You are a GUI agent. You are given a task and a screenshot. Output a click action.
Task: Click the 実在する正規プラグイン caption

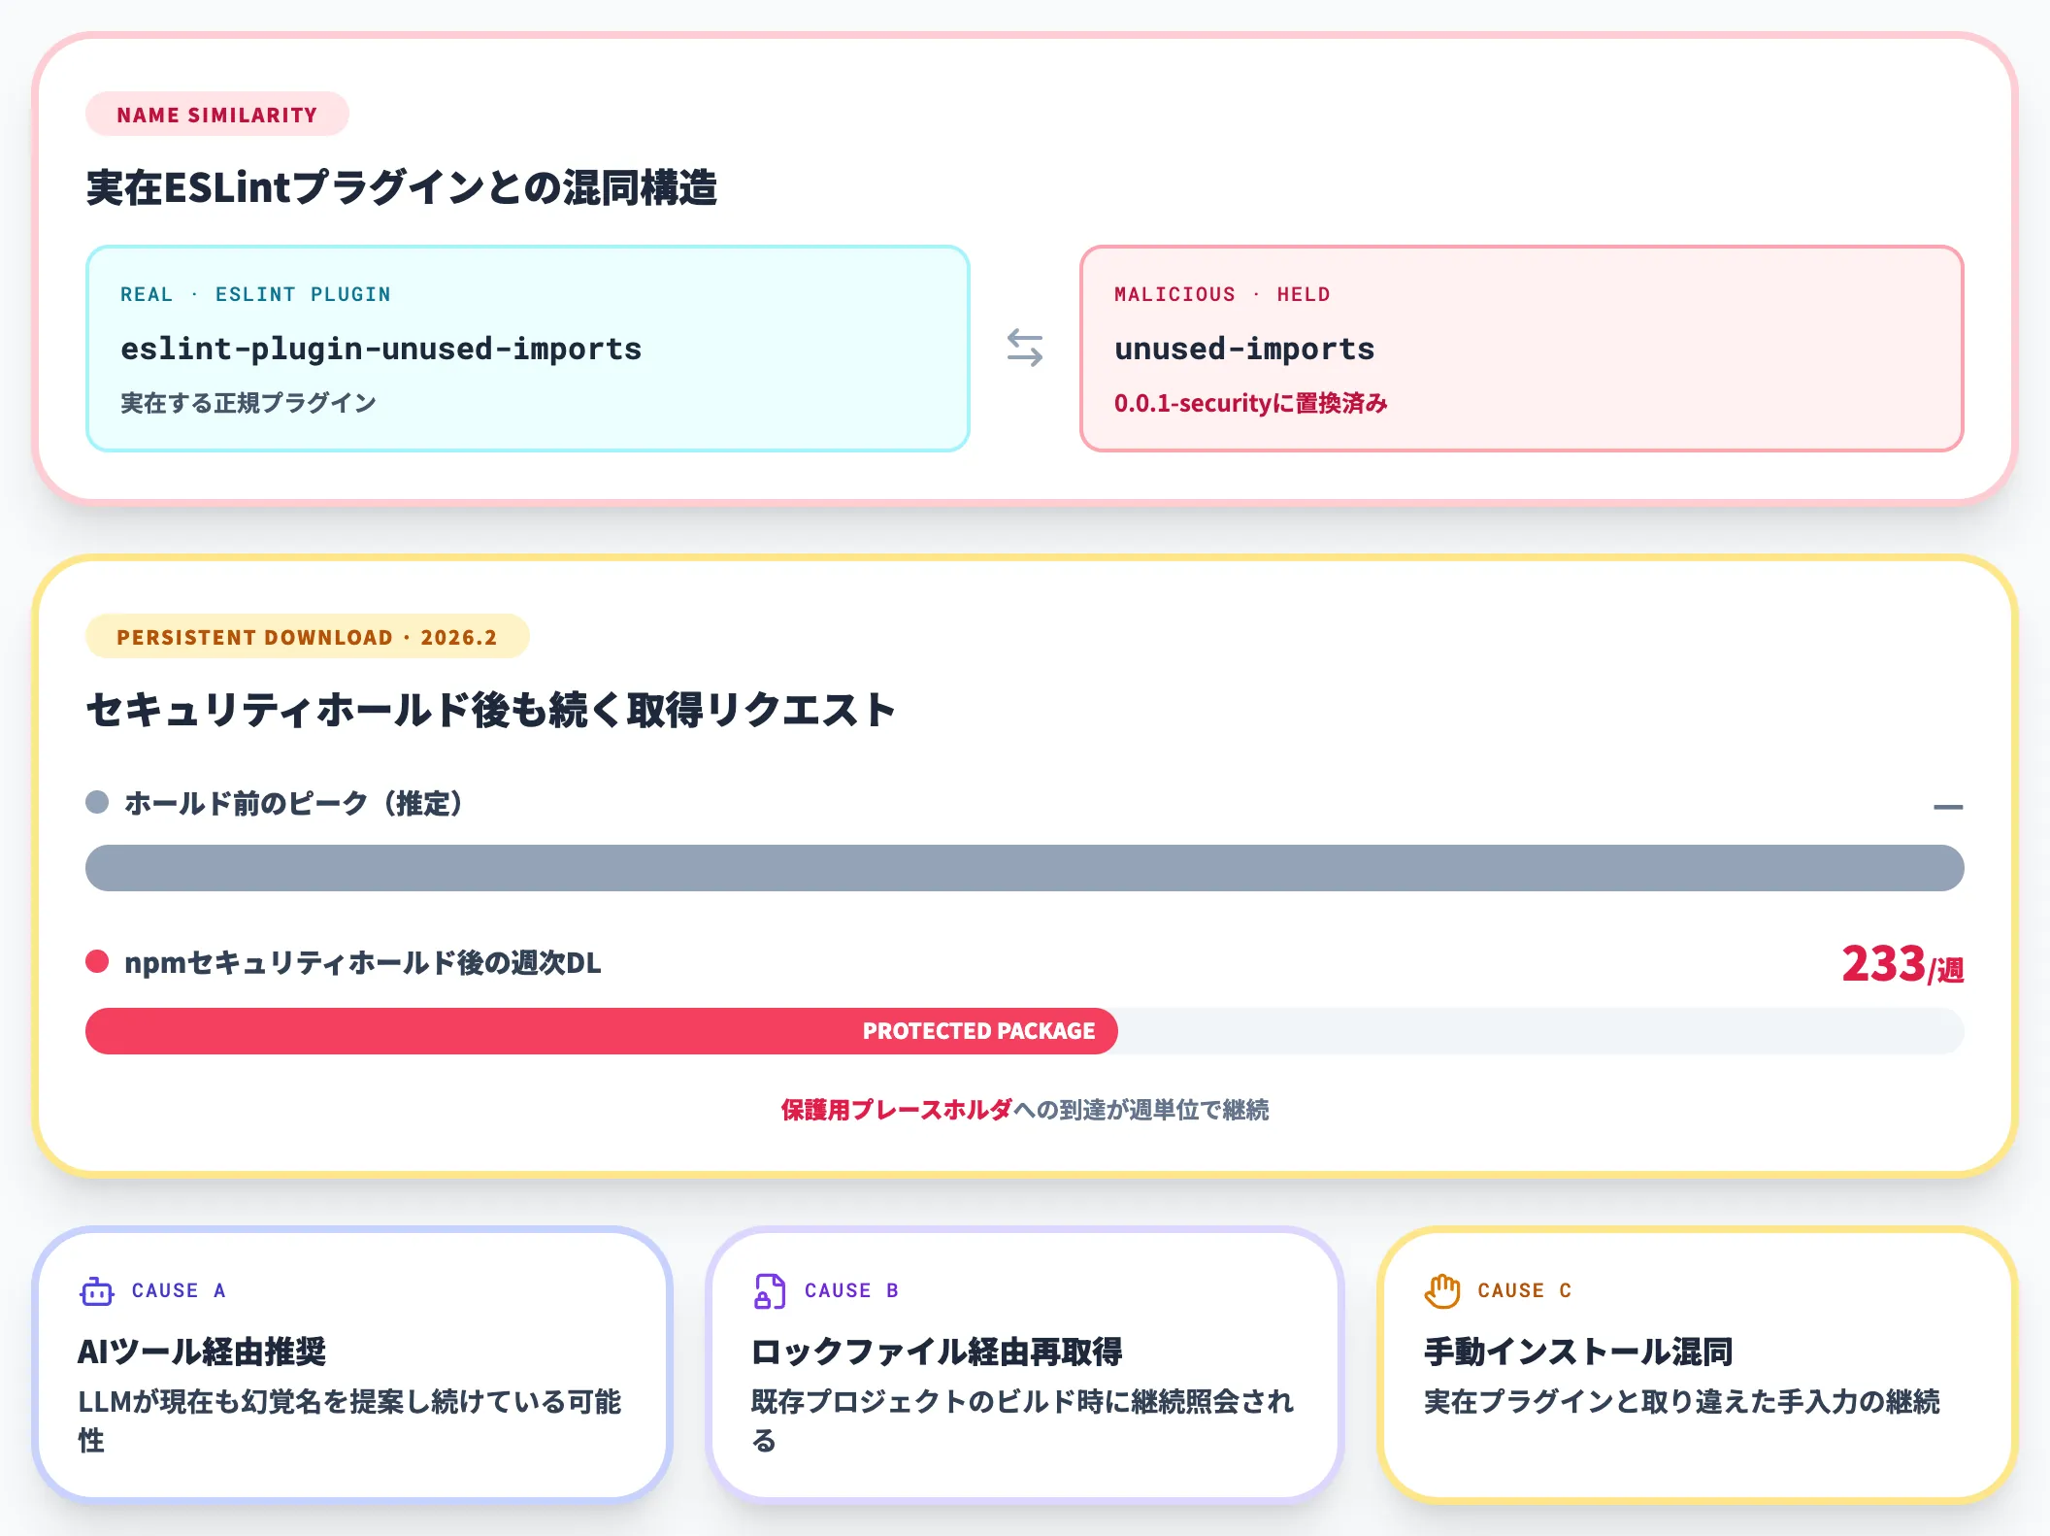click(248, 403)
